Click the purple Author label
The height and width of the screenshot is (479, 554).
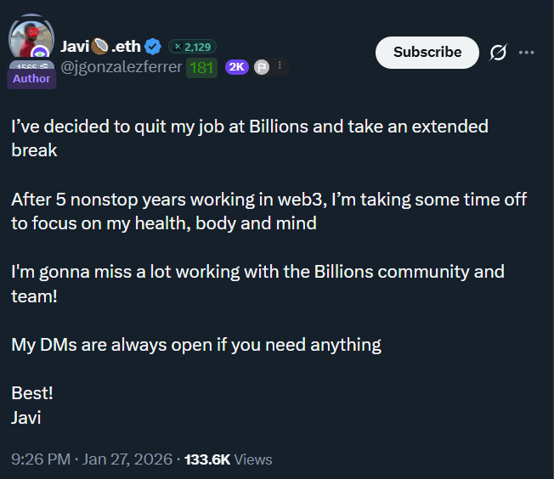tap(31, 79)
